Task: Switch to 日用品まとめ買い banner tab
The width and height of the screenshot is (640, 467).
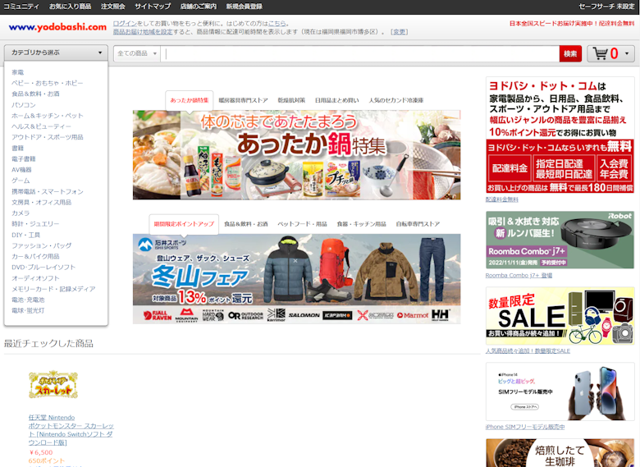Action: (x=336, y=100)
